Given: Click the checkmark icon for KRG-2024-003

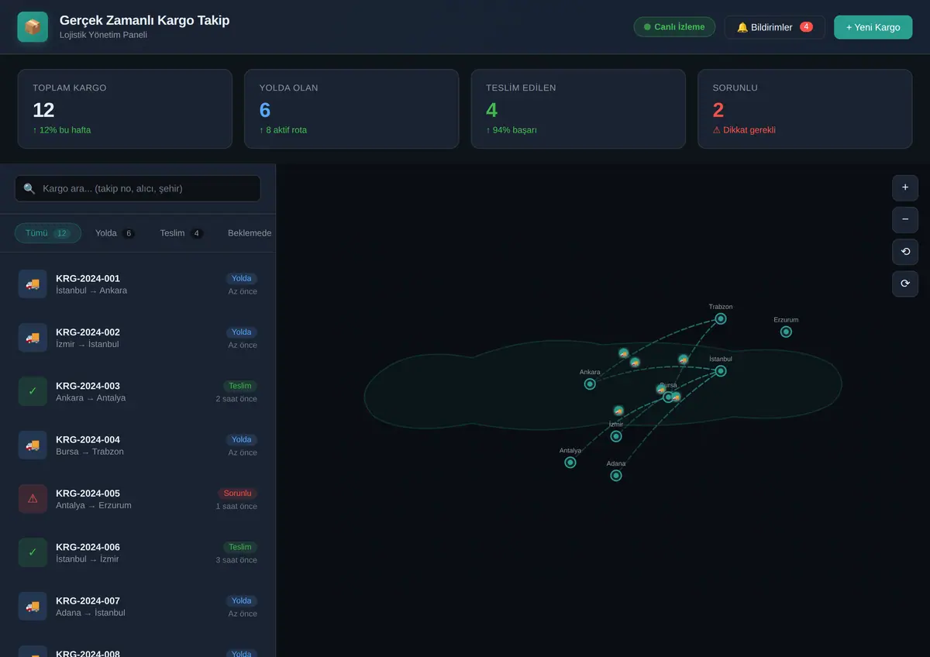Looking at the screenshot, I should click(33, 391).
